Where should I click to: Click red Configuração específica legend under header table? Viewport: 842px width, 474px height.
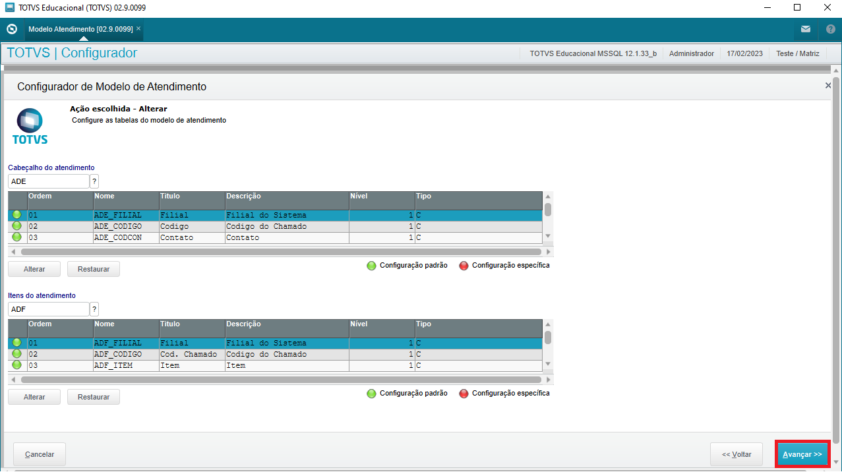click(504, 266)
